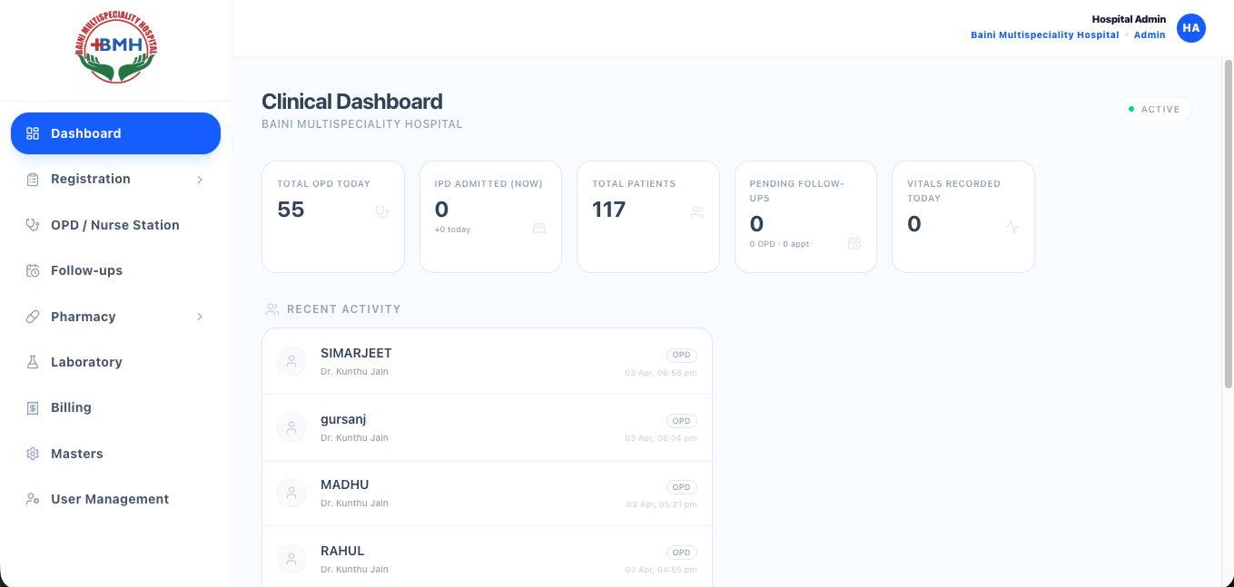Click the Admin link in the header
This screenshot has height=587, width=1234.
click(1150, 34)
